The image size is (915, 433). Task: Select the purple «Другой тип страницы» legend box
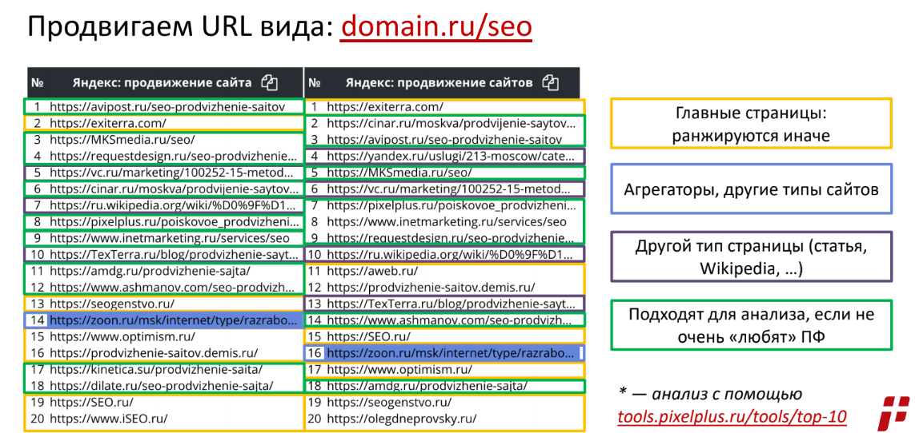click(751, 256)
